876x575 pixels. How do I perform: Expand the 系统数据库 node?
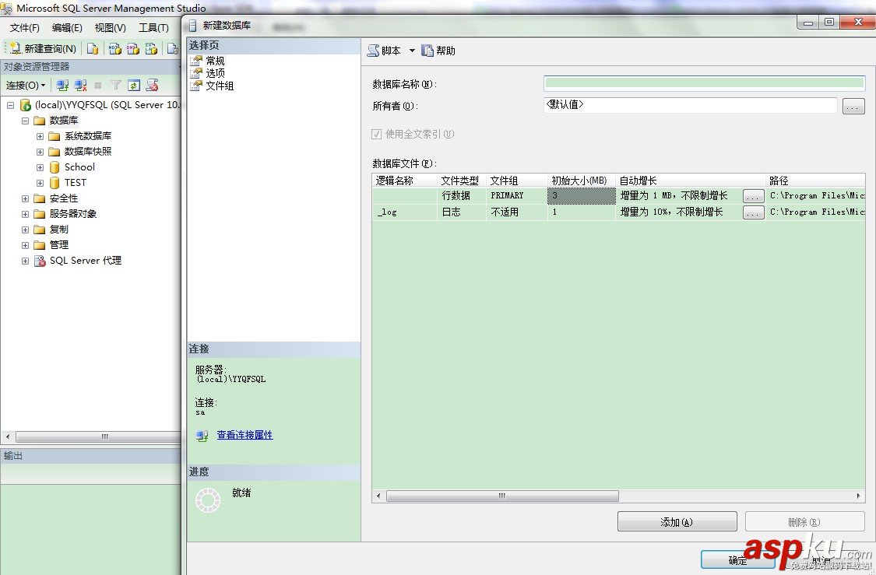pos(40,136)
